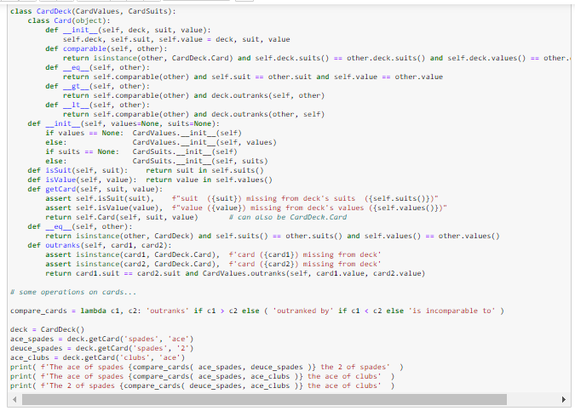Click the 'def __gt__(self, other):' line
Screen dimensions: 575x411
click(x=98, y=86)
